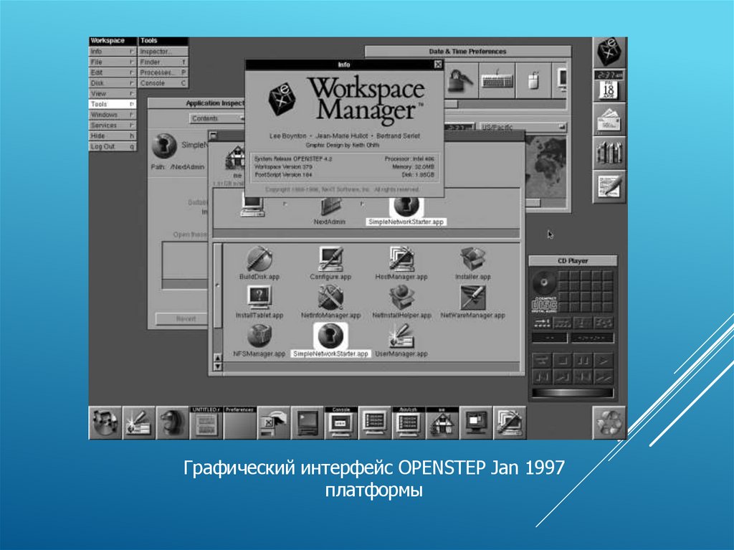Choose Inspector... in Tools submenu
Image resolution: width=734 pixels, height=550 pixels.
tap(163, 52)
